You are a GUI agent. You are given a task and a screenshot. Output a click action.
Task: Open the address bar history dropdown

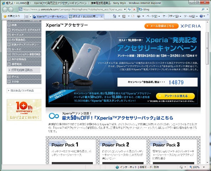point(125,9)
